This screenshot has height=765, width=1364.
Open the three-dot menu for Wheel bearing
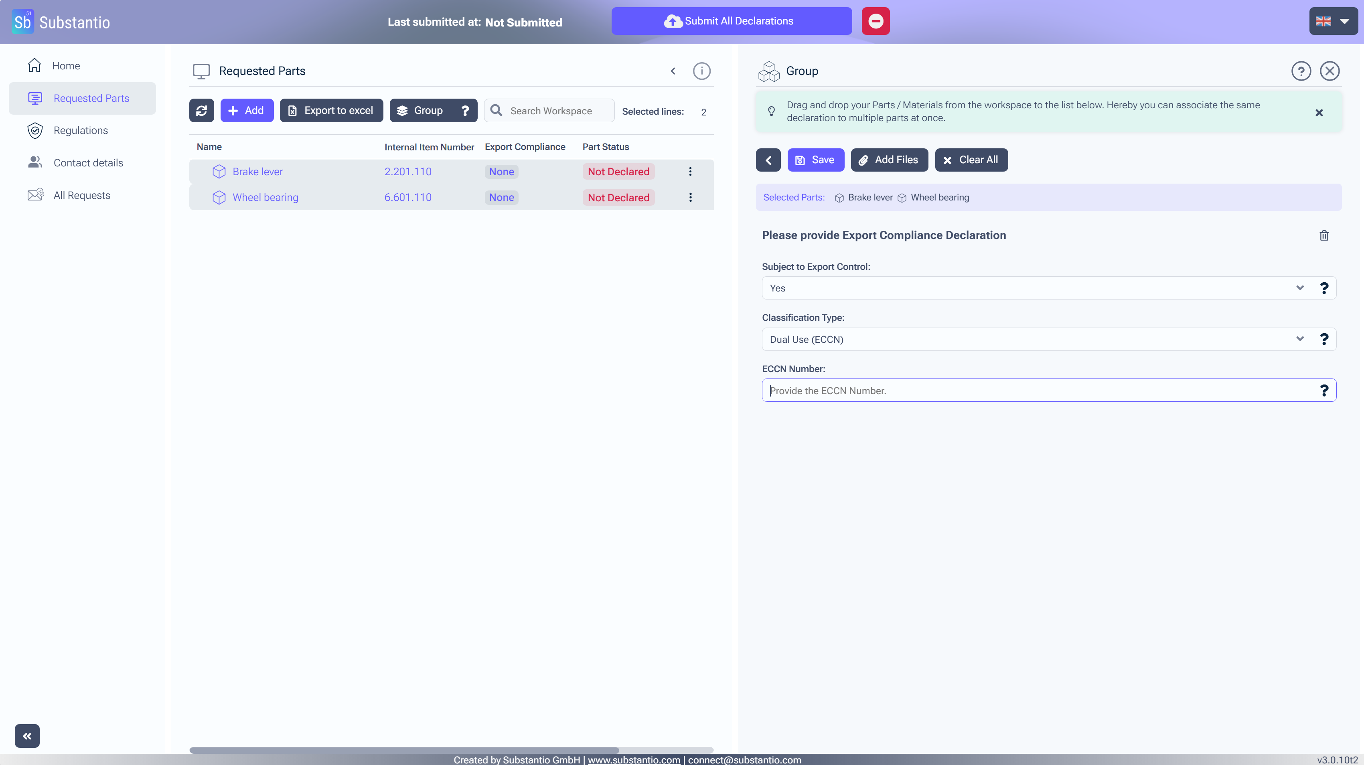click(x=690, y=198)
